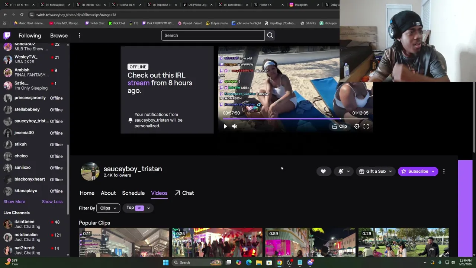Open the Photopea bookmark
This screenshot has height=268, width=476.
(328, 23)
